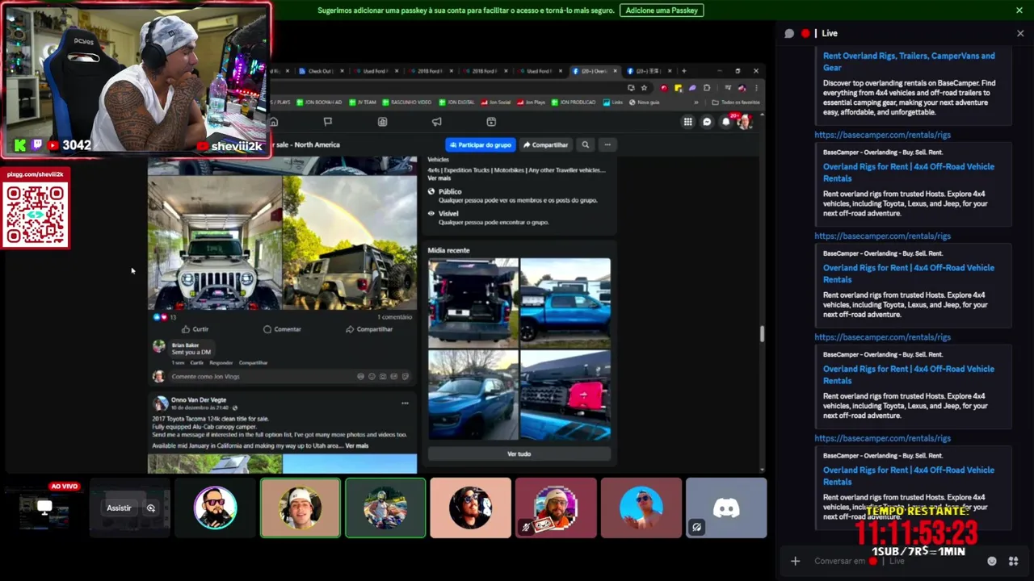Open the blue pickup photo in Mídia recente
The image size is (1034, 581).
[565, 303]
